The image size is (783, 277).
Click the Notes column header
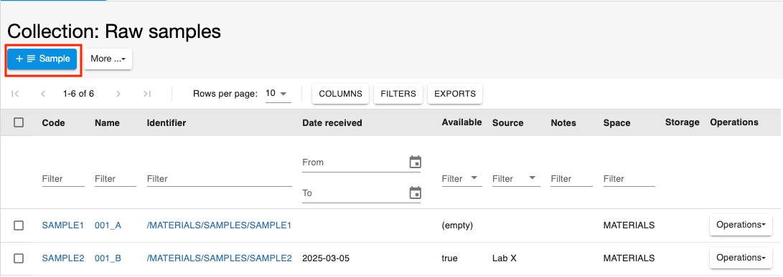point(563,122)
